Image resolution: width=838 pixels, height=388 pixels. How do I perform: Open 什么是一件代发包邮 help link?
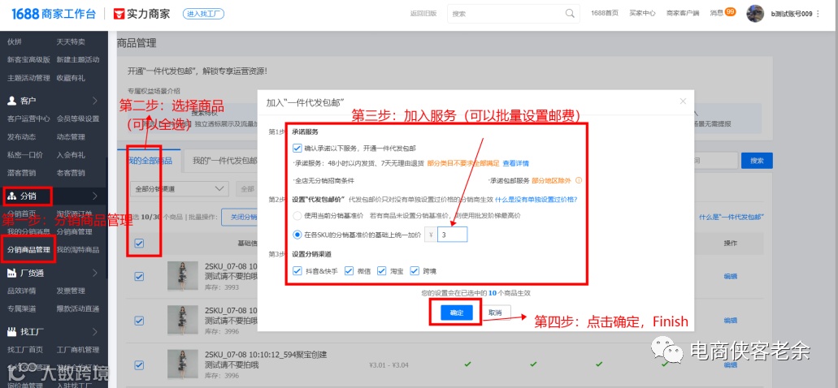click(x=732, y=218)
